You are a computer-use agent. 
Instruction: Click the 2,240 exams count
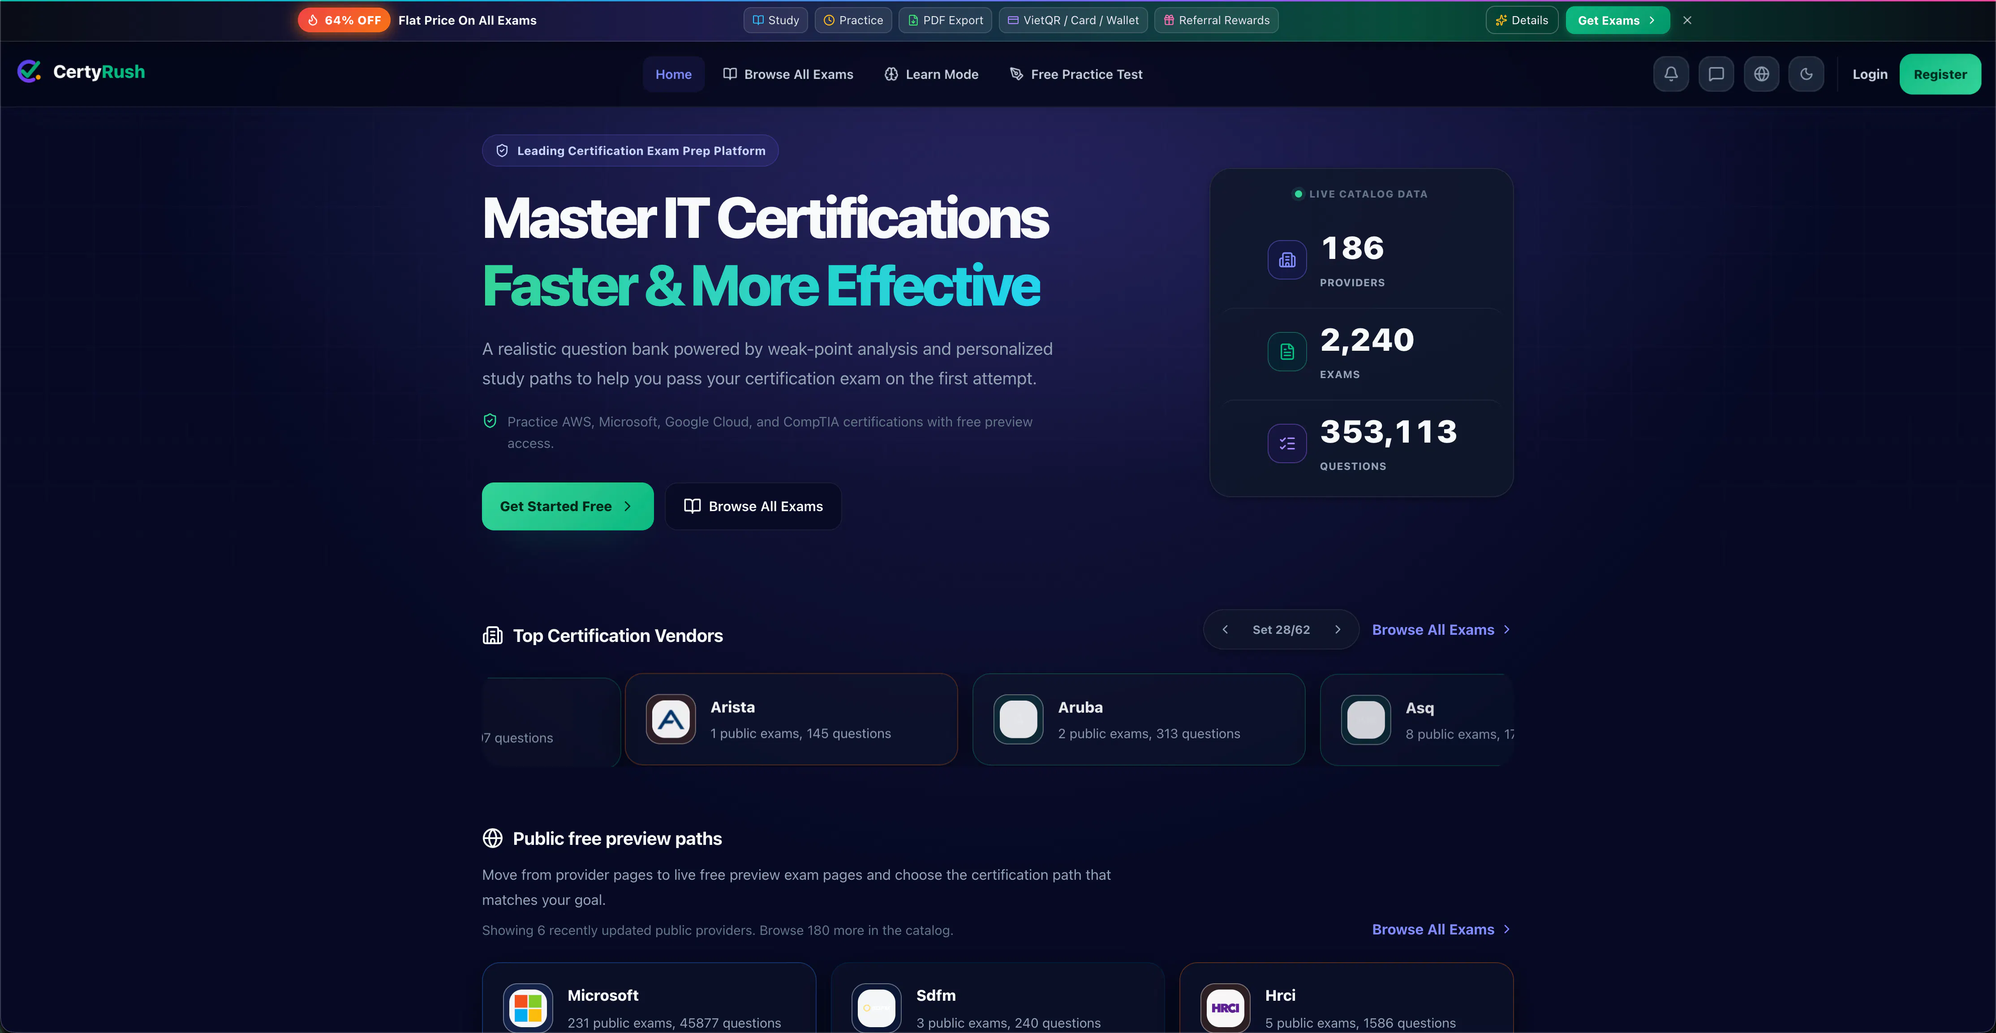[x=1368, y=340]
